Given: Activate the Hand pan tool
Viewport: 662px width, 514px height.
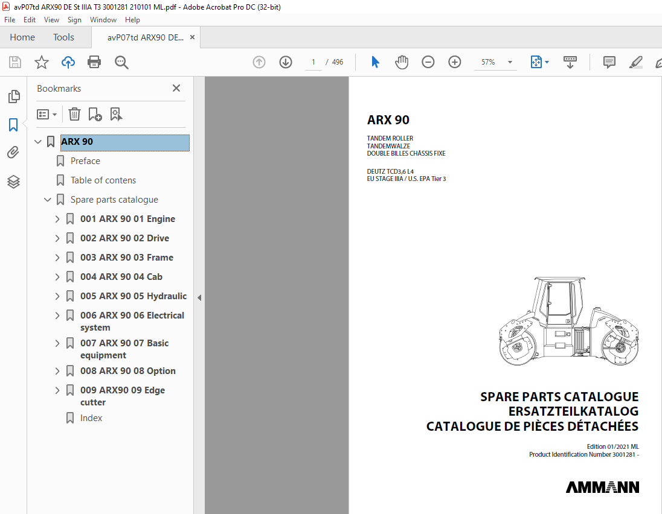Looking at the screenshot, I should pos(402,62).
